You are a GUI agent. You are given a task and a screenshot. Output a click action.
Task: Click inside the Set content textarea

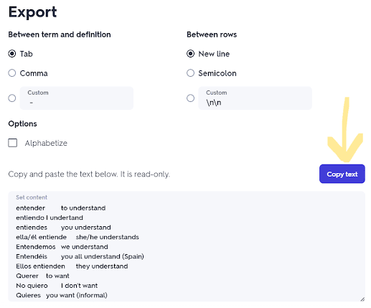point(187,246)
